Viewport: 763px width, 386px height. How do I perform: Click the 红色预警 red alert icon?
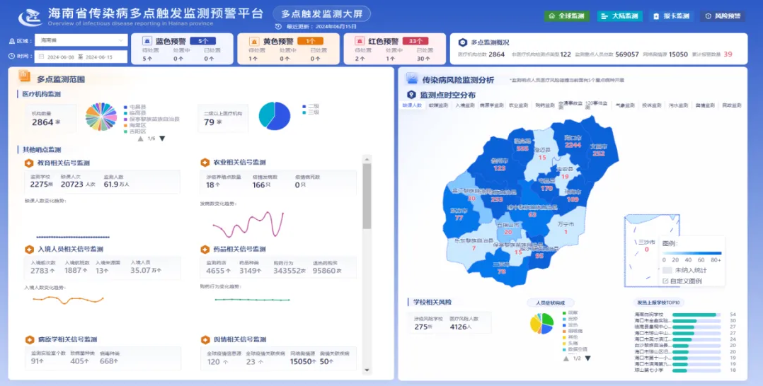tap(359, 41)
